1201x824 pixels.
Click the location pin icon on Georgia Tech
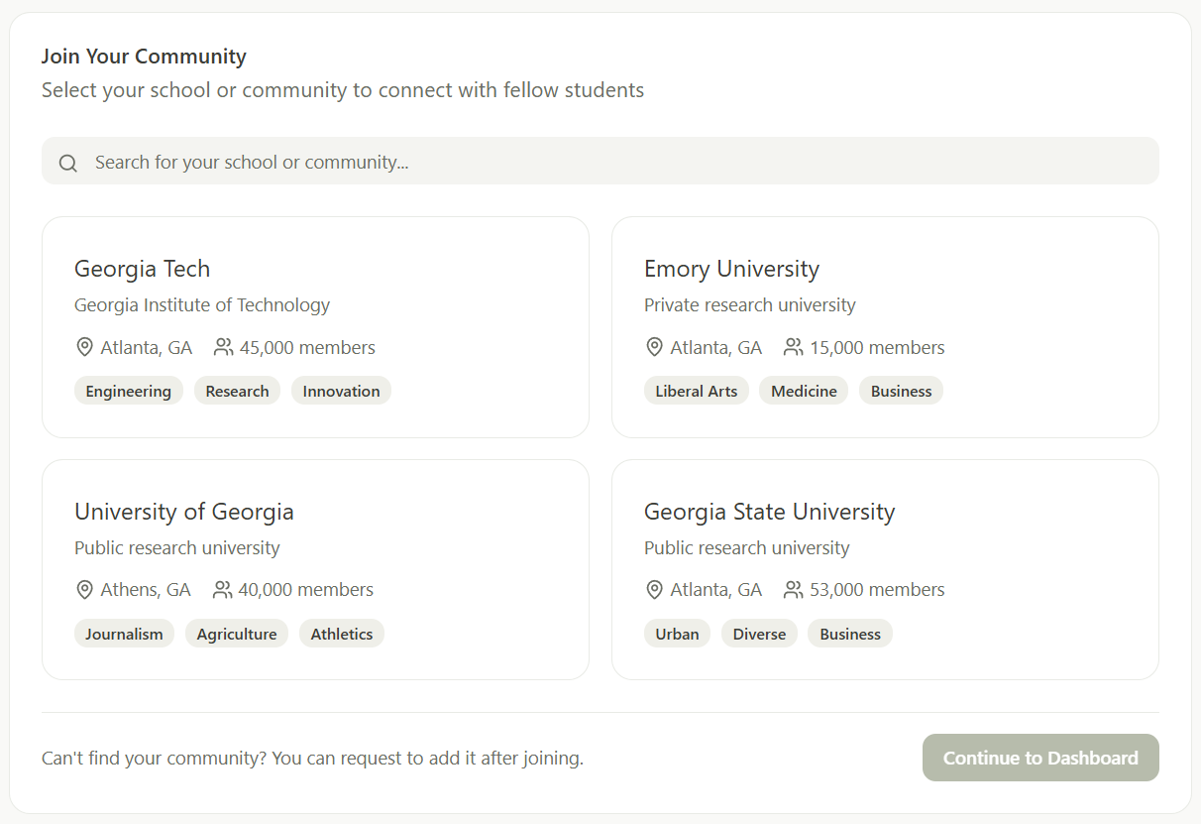(x=84, y=347)
